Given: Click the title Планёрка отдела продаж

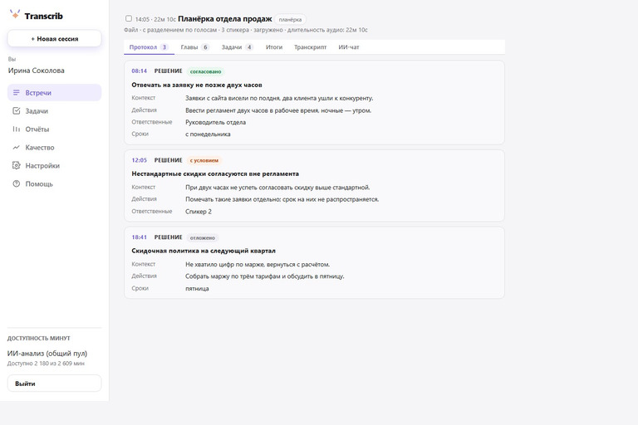Looking at the screenshot, I should 225,19.
